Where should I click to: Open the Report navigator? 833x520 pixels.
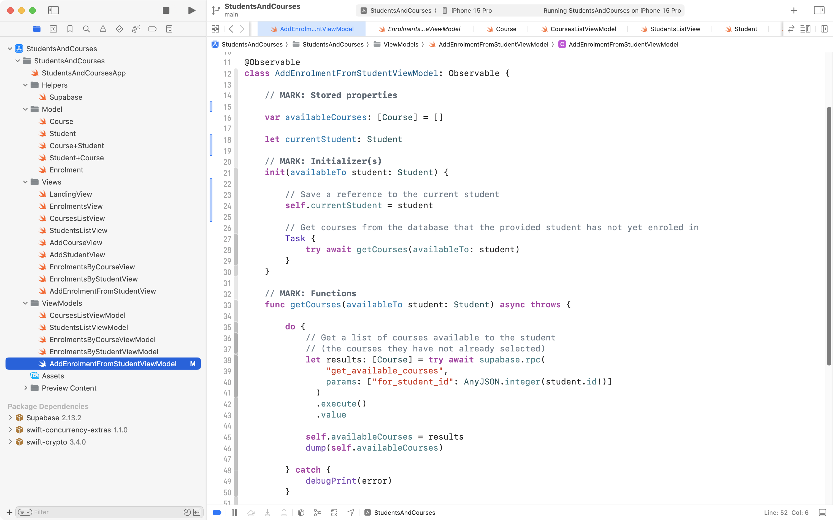coord(169,29)
